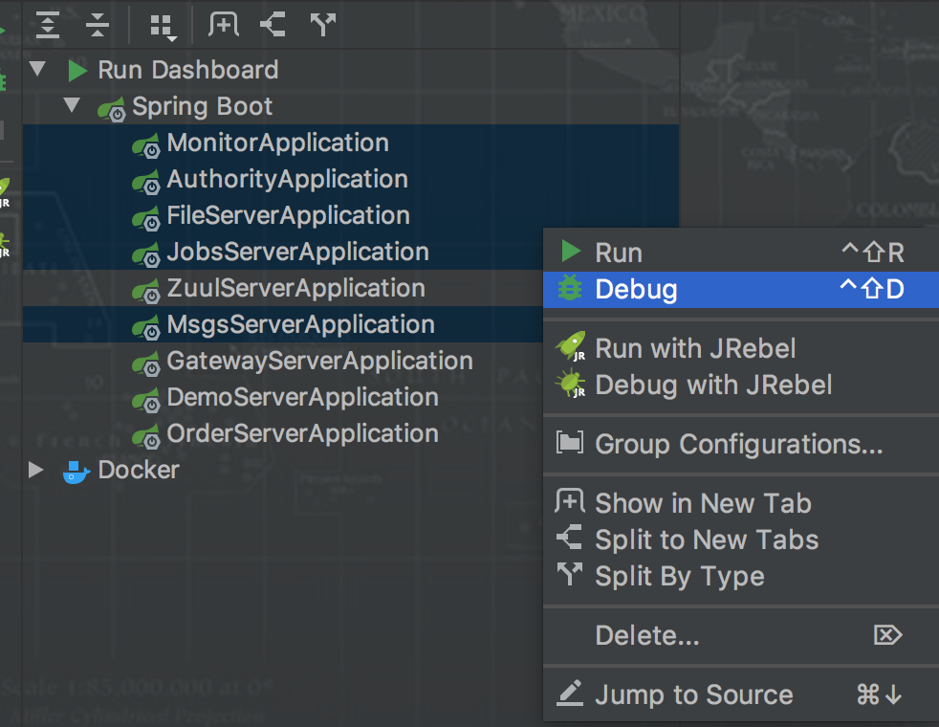939x727 pixels.
Task: Select the Run Dashboard root item
Action: point(188,70)
